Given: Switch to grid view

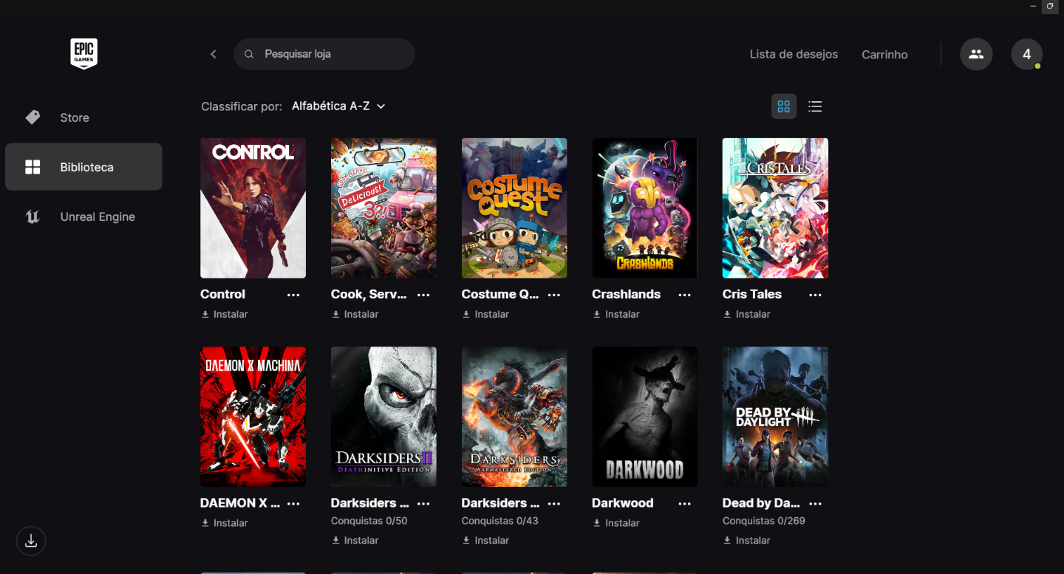Looking at the screenshot, I should coord(784,106).
